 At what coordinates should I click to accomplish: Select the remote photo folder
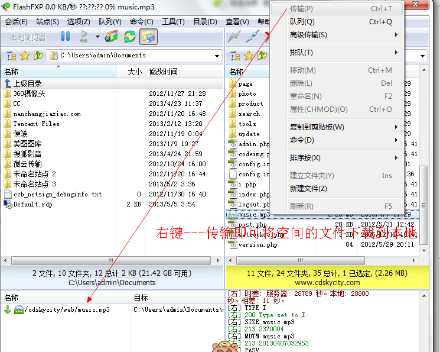[x=243, y=94]
